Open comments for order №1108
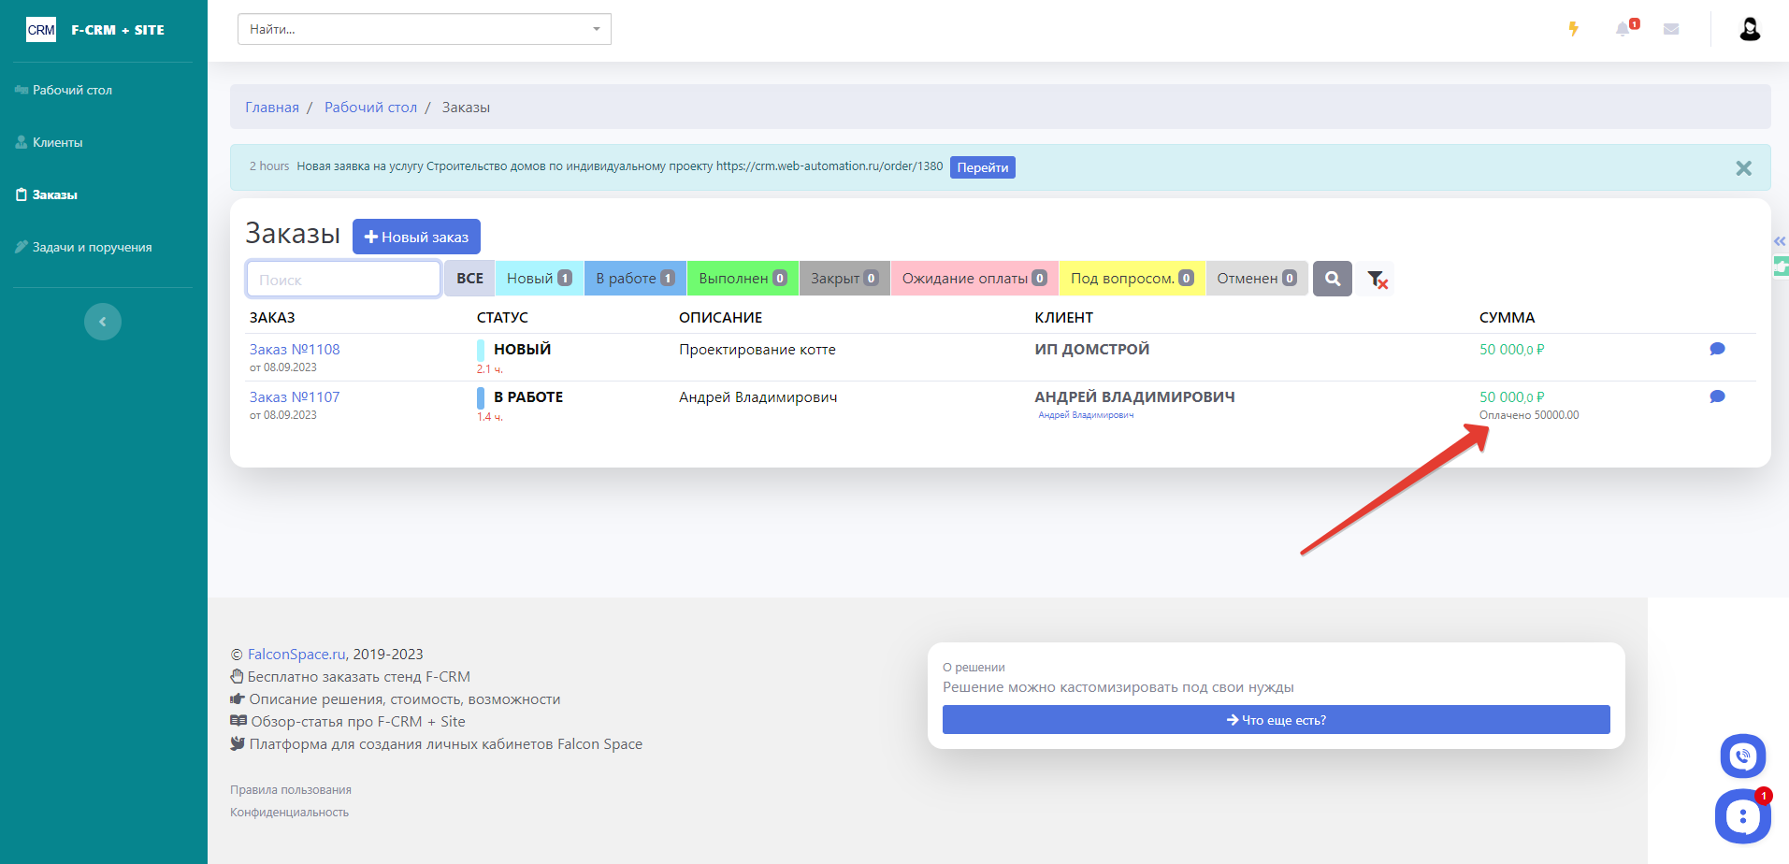 tap(1717, 349)
